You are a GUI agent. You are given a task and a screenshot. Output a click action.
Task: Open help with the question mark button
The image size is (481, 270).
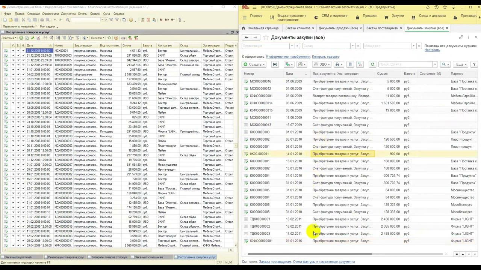pyautogui.click(x=474, y=64)
